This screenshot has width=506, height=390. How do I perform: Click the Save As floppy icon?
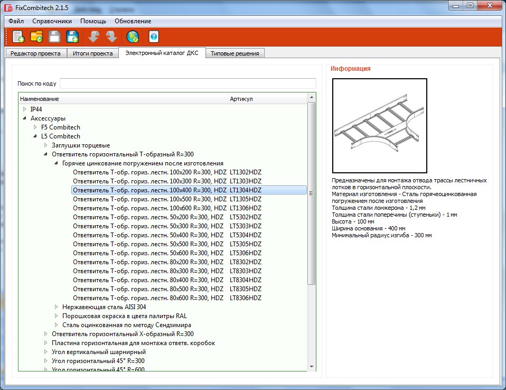[72, 36]
